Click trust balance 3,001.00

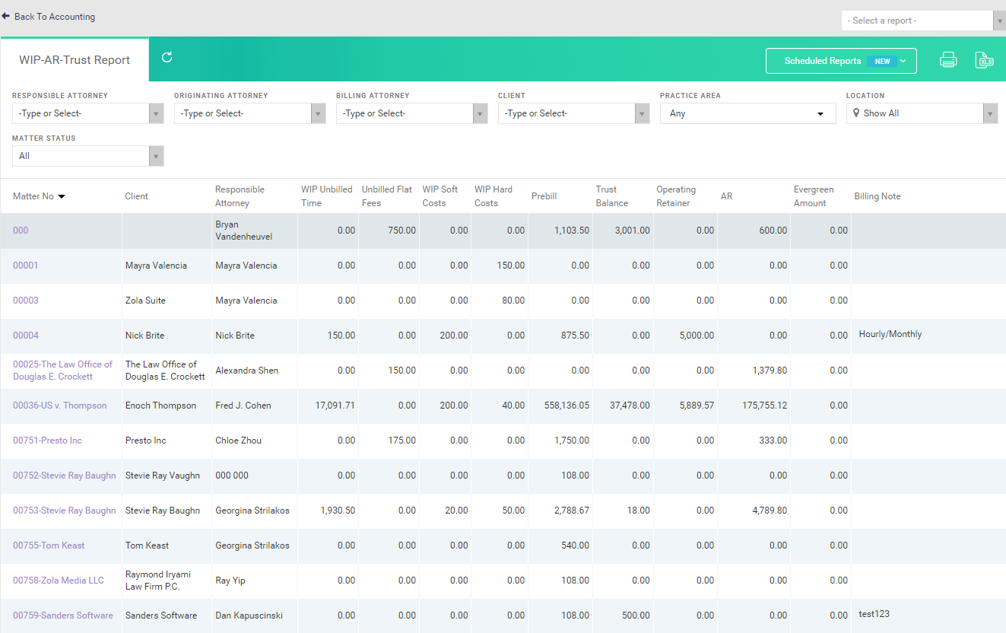pyautogui.click(x=633, y=231)
